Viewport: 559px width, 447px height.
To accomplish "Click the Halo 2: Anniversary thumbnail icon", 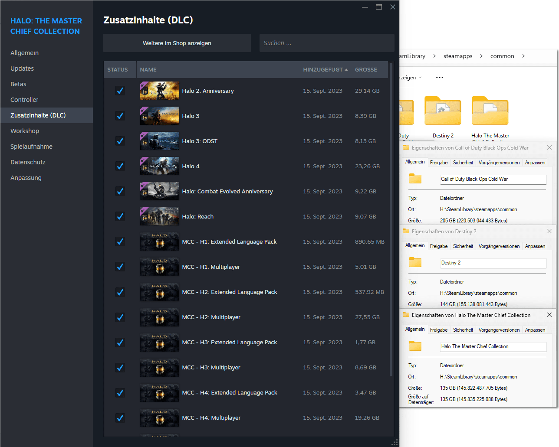I will tap(159, 91).
